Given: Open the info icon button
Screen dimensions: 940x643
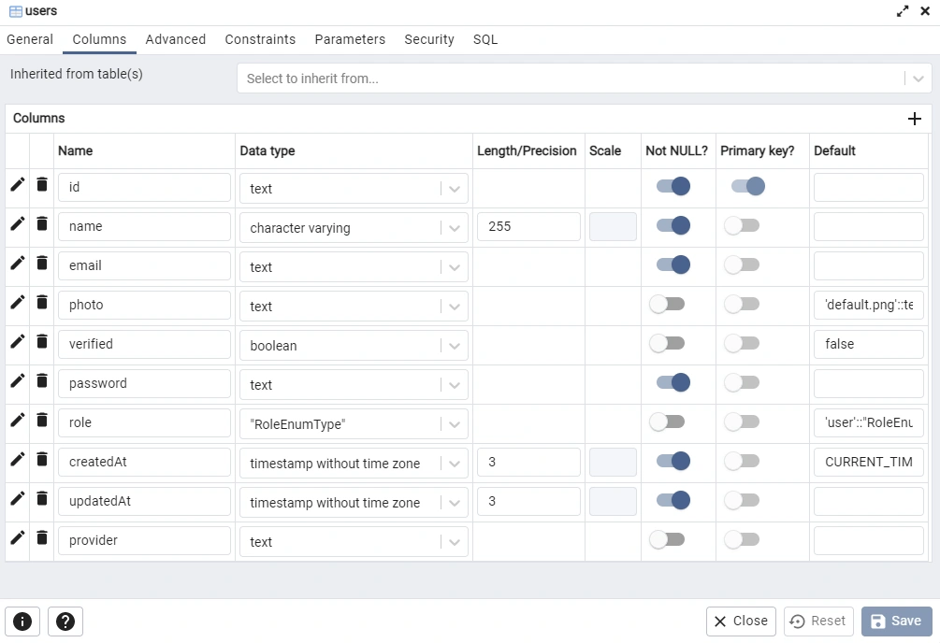Looking at the screenshot, I should pyautogui.click(x=22, y=622).
